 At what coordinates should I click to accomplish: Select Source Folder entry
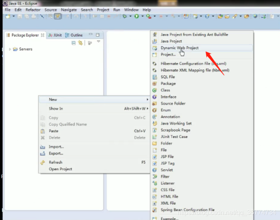pyautogui.click(x=202, y=103)
